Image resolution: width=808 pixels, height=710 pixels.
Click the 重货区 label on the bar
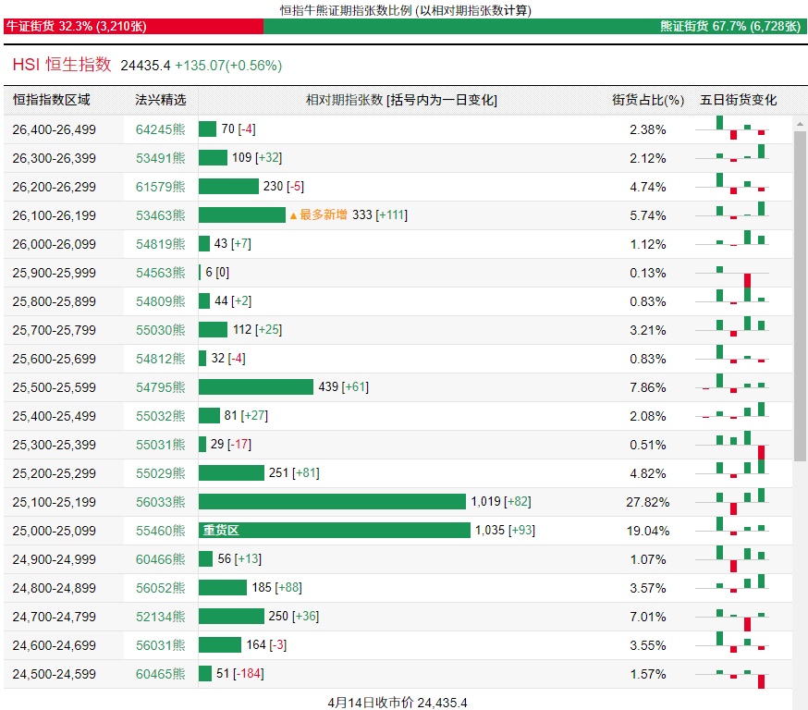(x=221, y=531)
